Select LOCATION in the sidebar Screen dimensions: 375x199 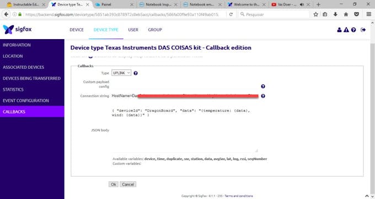pos(32,56)
